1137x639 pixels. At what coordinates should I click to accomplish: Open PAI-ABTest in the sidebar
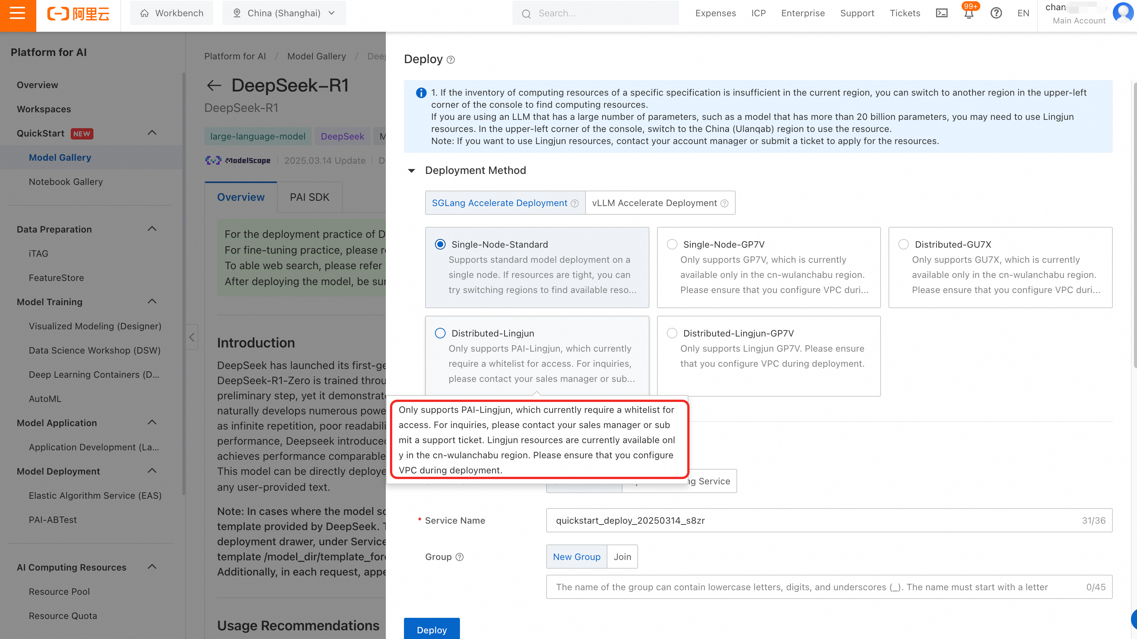53,520
